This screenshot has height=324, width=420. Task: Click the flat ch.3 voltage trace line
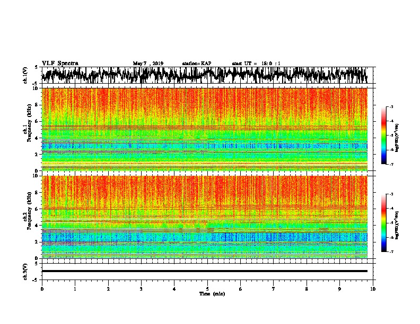click(205, 271)
